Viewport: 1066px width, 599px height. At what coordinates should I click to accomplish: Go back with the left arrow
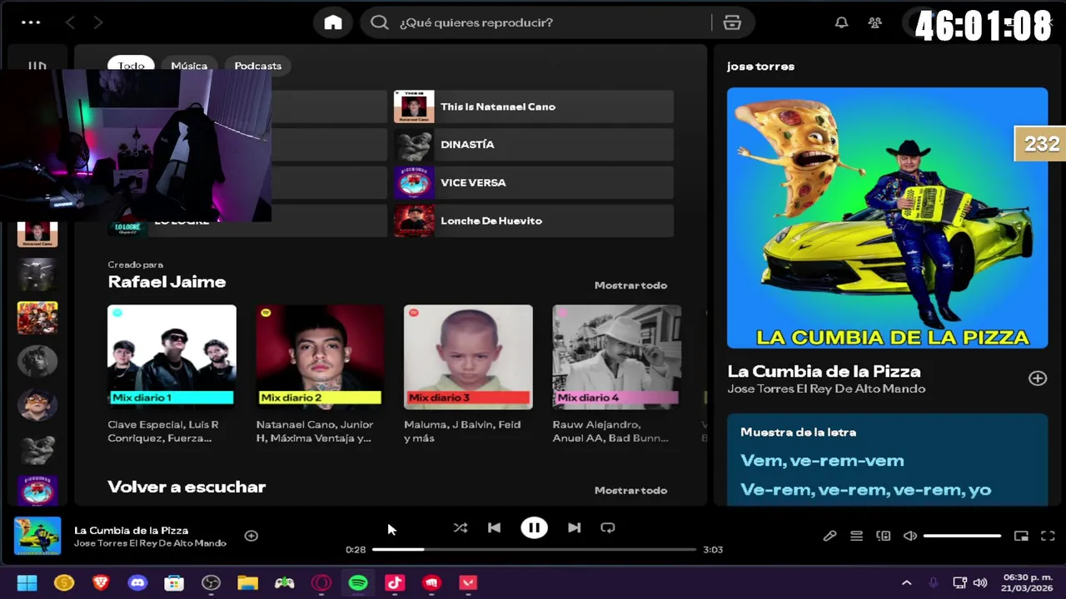pyautogui.click(x=70, y=22)
